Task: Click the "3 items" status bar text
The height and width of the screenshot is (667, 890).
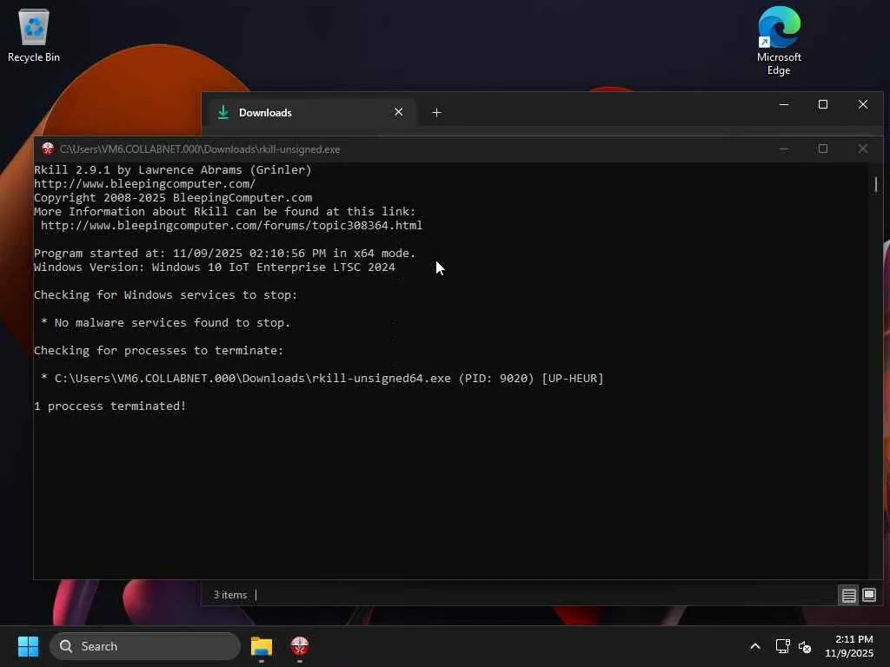Action: (229, 595)
